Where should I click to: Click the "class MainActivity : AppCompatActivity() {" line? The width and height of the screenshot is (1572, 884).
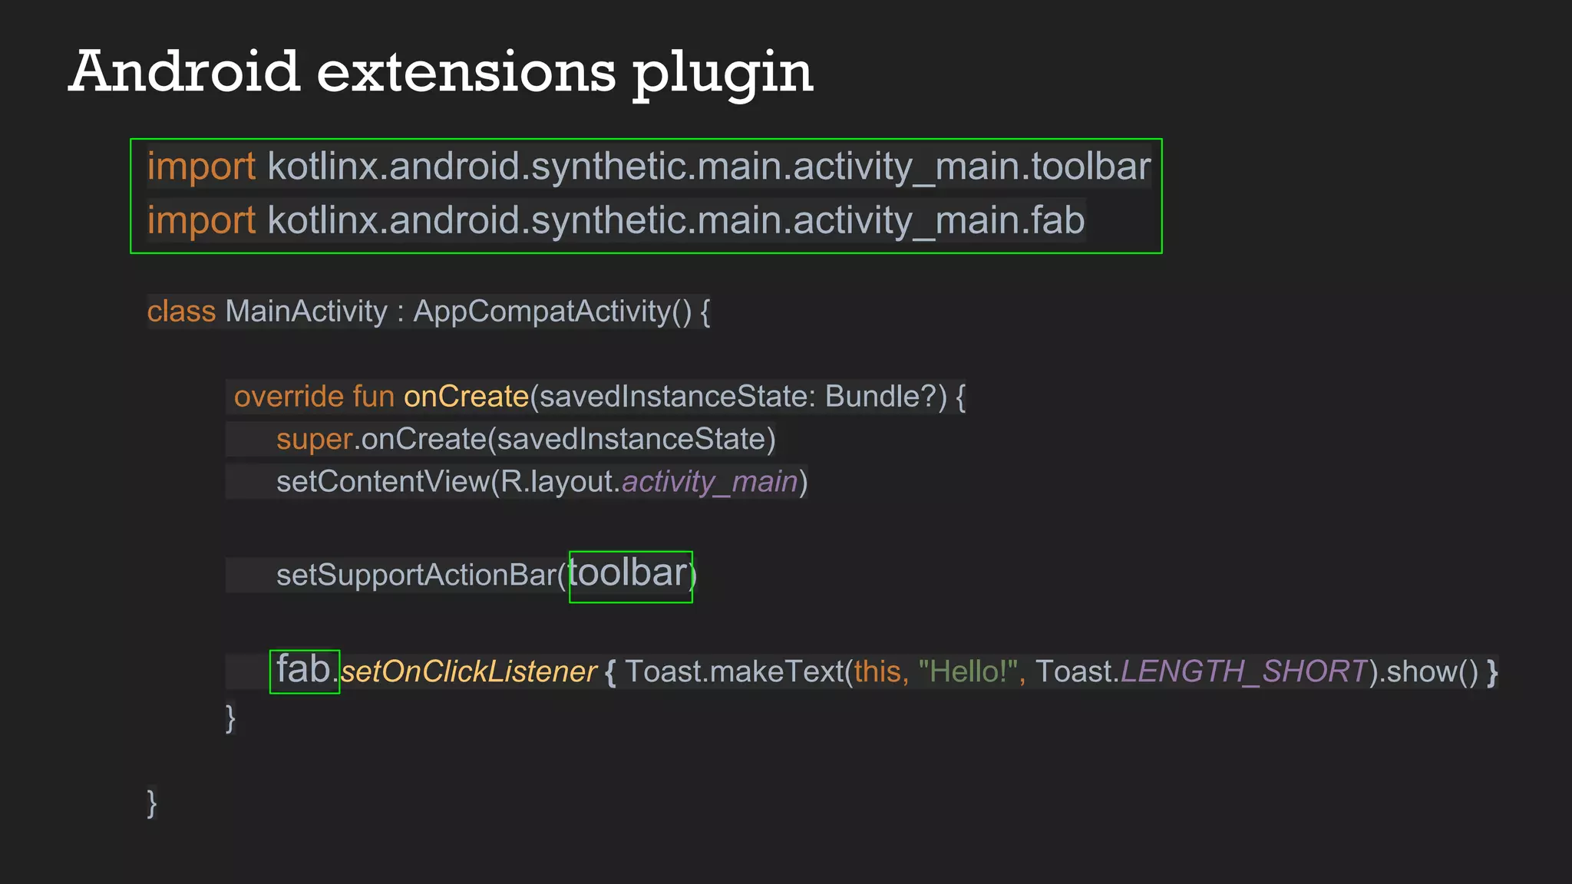click(x=428, y=312)
